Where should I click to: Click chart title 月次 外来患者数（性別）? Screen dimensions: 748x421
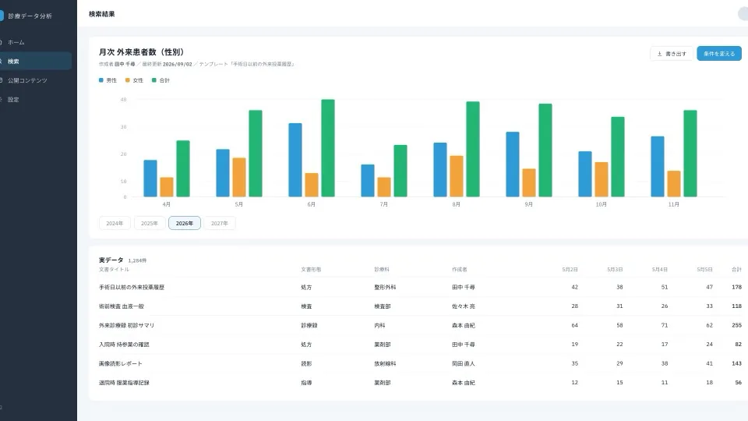(141, 51)
